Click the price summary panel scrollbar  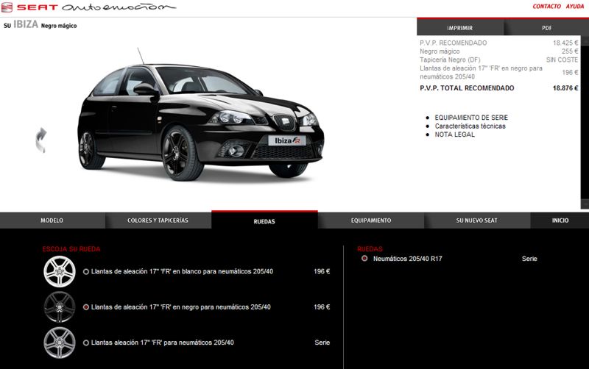(x=585, y=122)
